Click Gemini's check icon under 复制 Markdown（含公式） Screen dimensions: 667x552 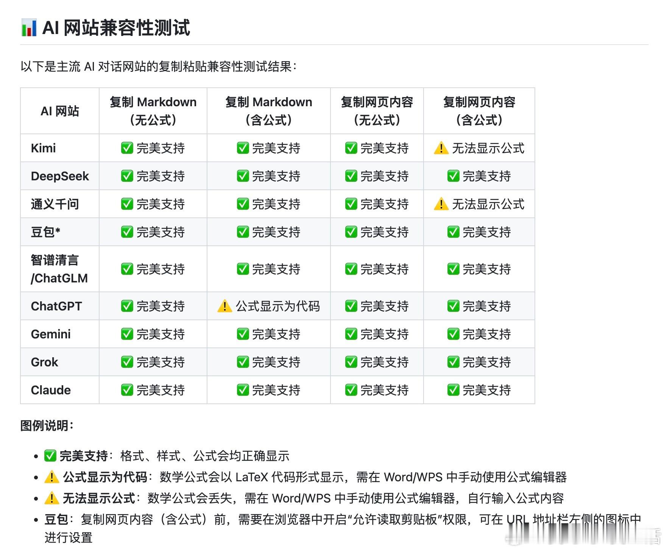click(243, 334)
